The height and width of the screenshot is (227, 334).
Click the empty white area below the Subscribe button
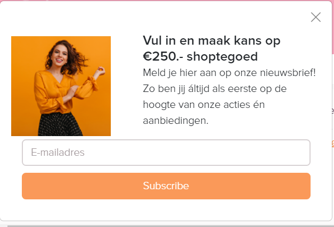click(166, 210)
